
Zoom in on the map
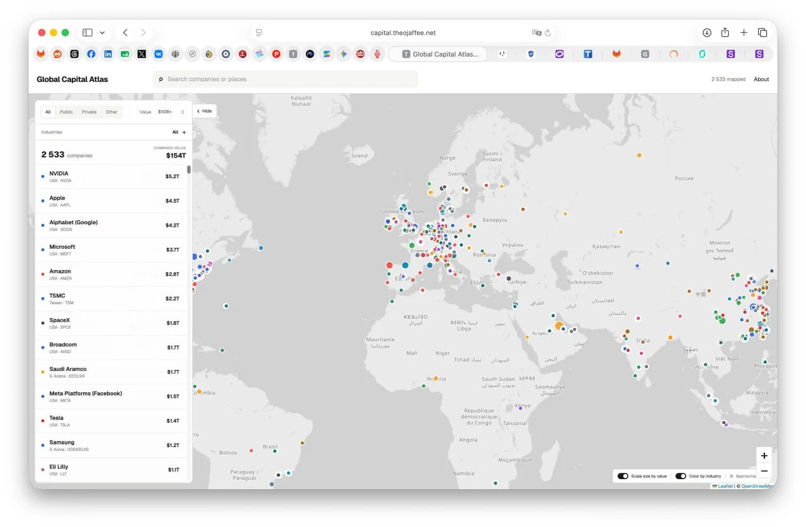click(x=764, y=455)
